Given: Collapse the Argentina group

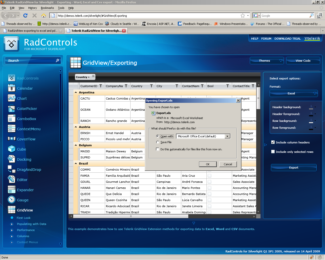Looking at the screenshot, I should tap(76, 92).
